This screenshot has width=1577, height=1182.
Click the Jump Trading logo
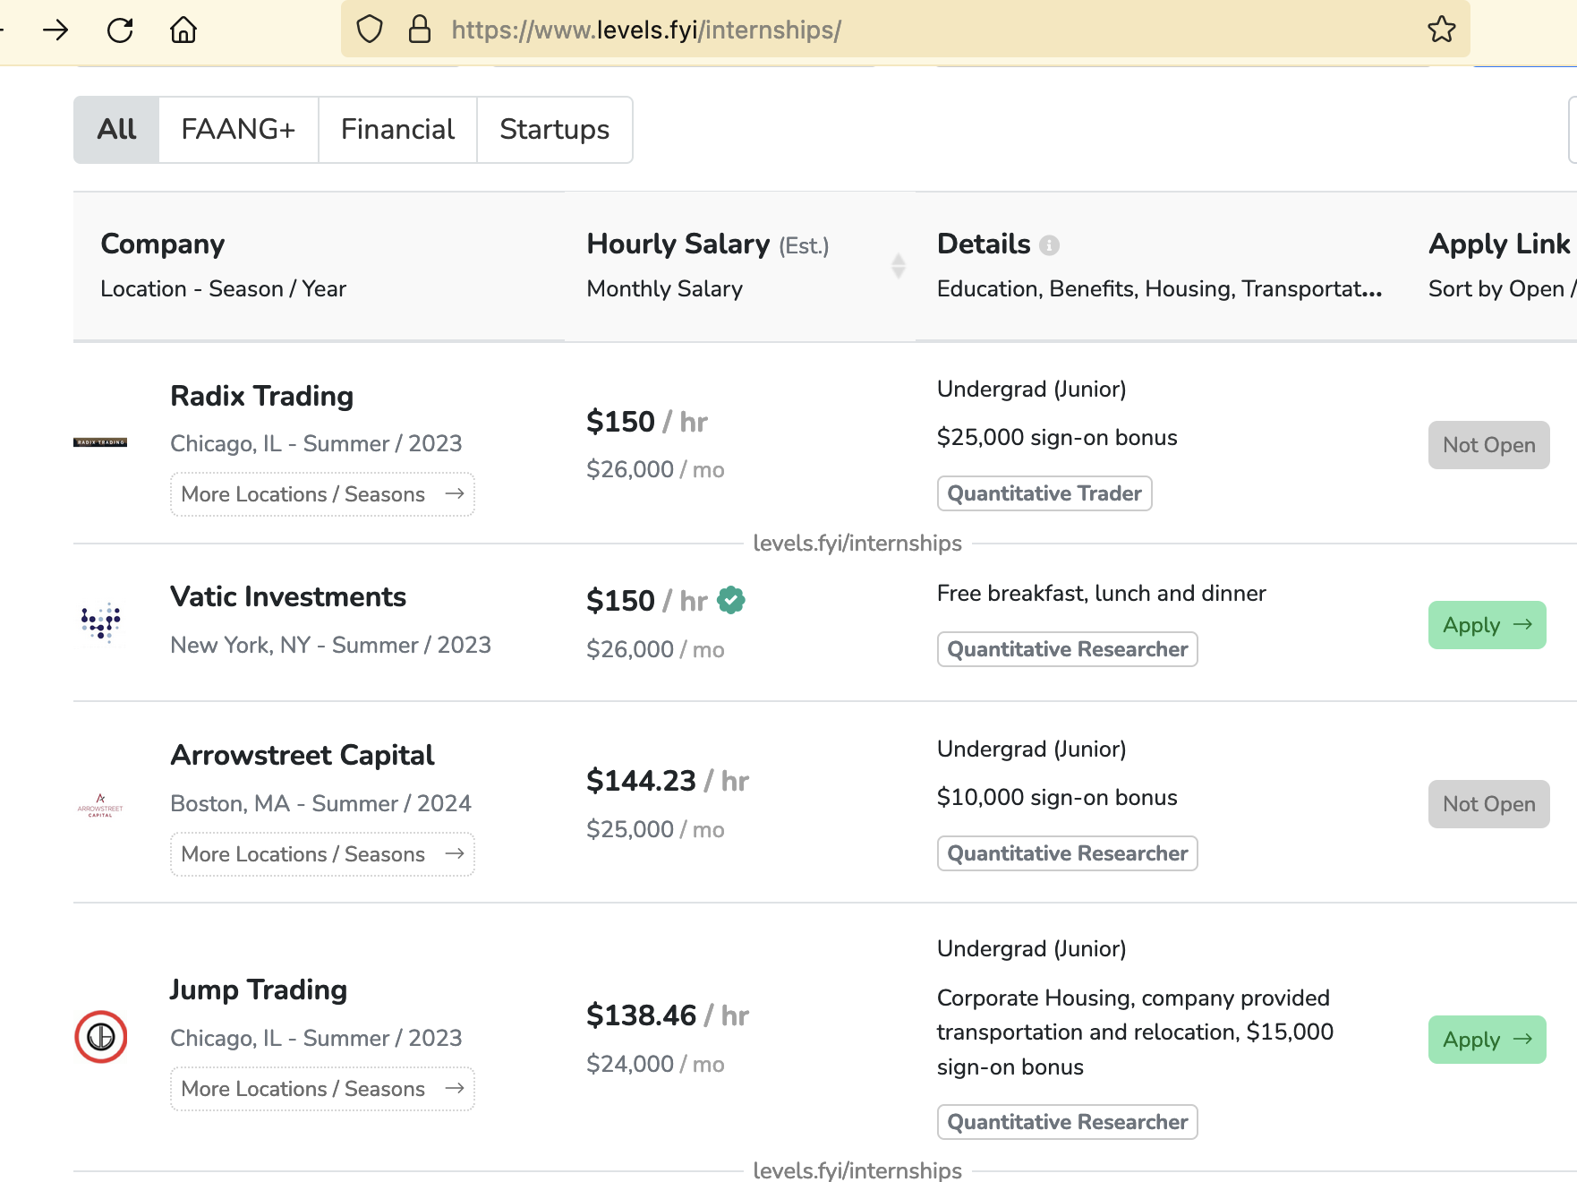[x=100, y=1037]
